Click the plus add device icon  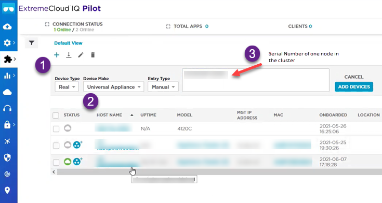[57, 55]
